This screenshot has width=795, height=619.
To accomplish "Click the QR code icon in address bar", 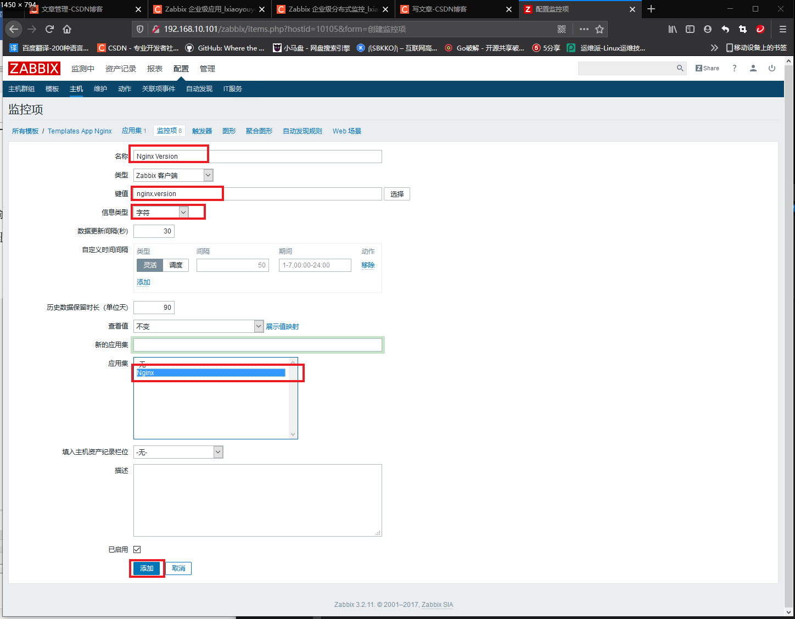I will 562,29.
